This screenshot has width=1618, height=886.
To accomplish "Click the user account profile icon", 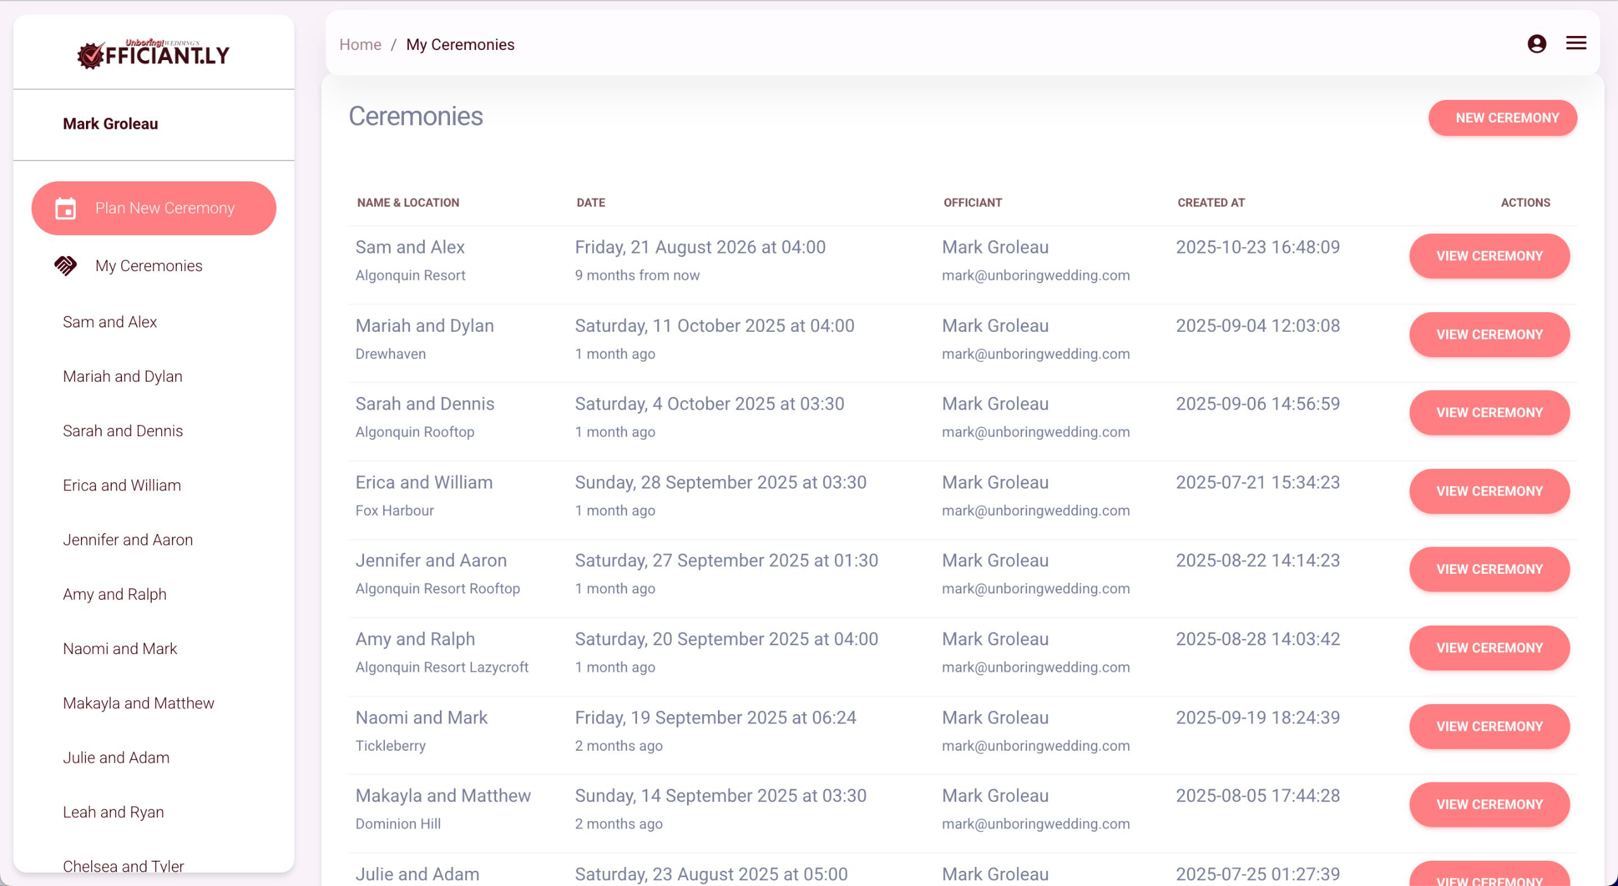I will click(1536, 44).
